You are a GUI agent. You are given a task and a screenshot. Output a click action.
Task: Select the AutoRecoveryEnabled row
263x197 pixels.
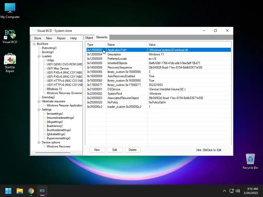point(159,76)
